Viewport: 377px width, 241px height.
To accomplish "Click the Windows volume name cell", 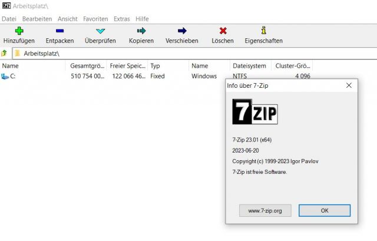I will [x=204, y=76].
